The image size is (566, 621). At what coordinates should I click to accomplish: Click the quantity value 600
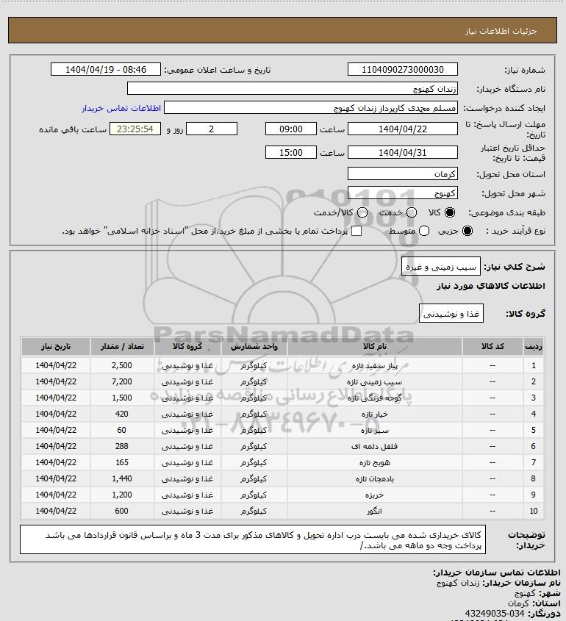pyautogui.click(x=122, y=511)
